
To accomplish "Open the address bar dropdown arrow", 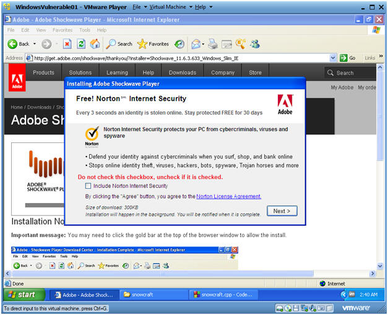I will [x=333, y=58].
